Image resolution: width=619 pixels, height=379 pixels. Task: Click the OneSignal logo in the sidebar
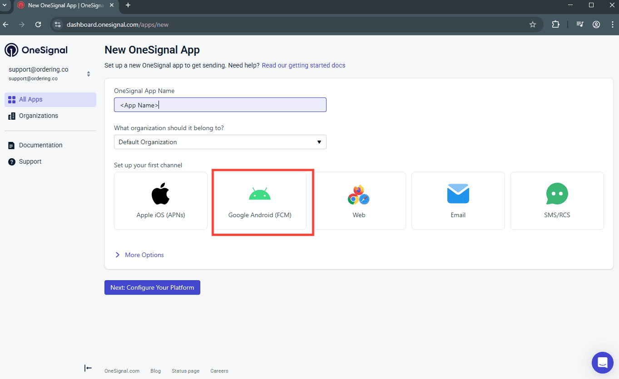click(x=36, y=50)
